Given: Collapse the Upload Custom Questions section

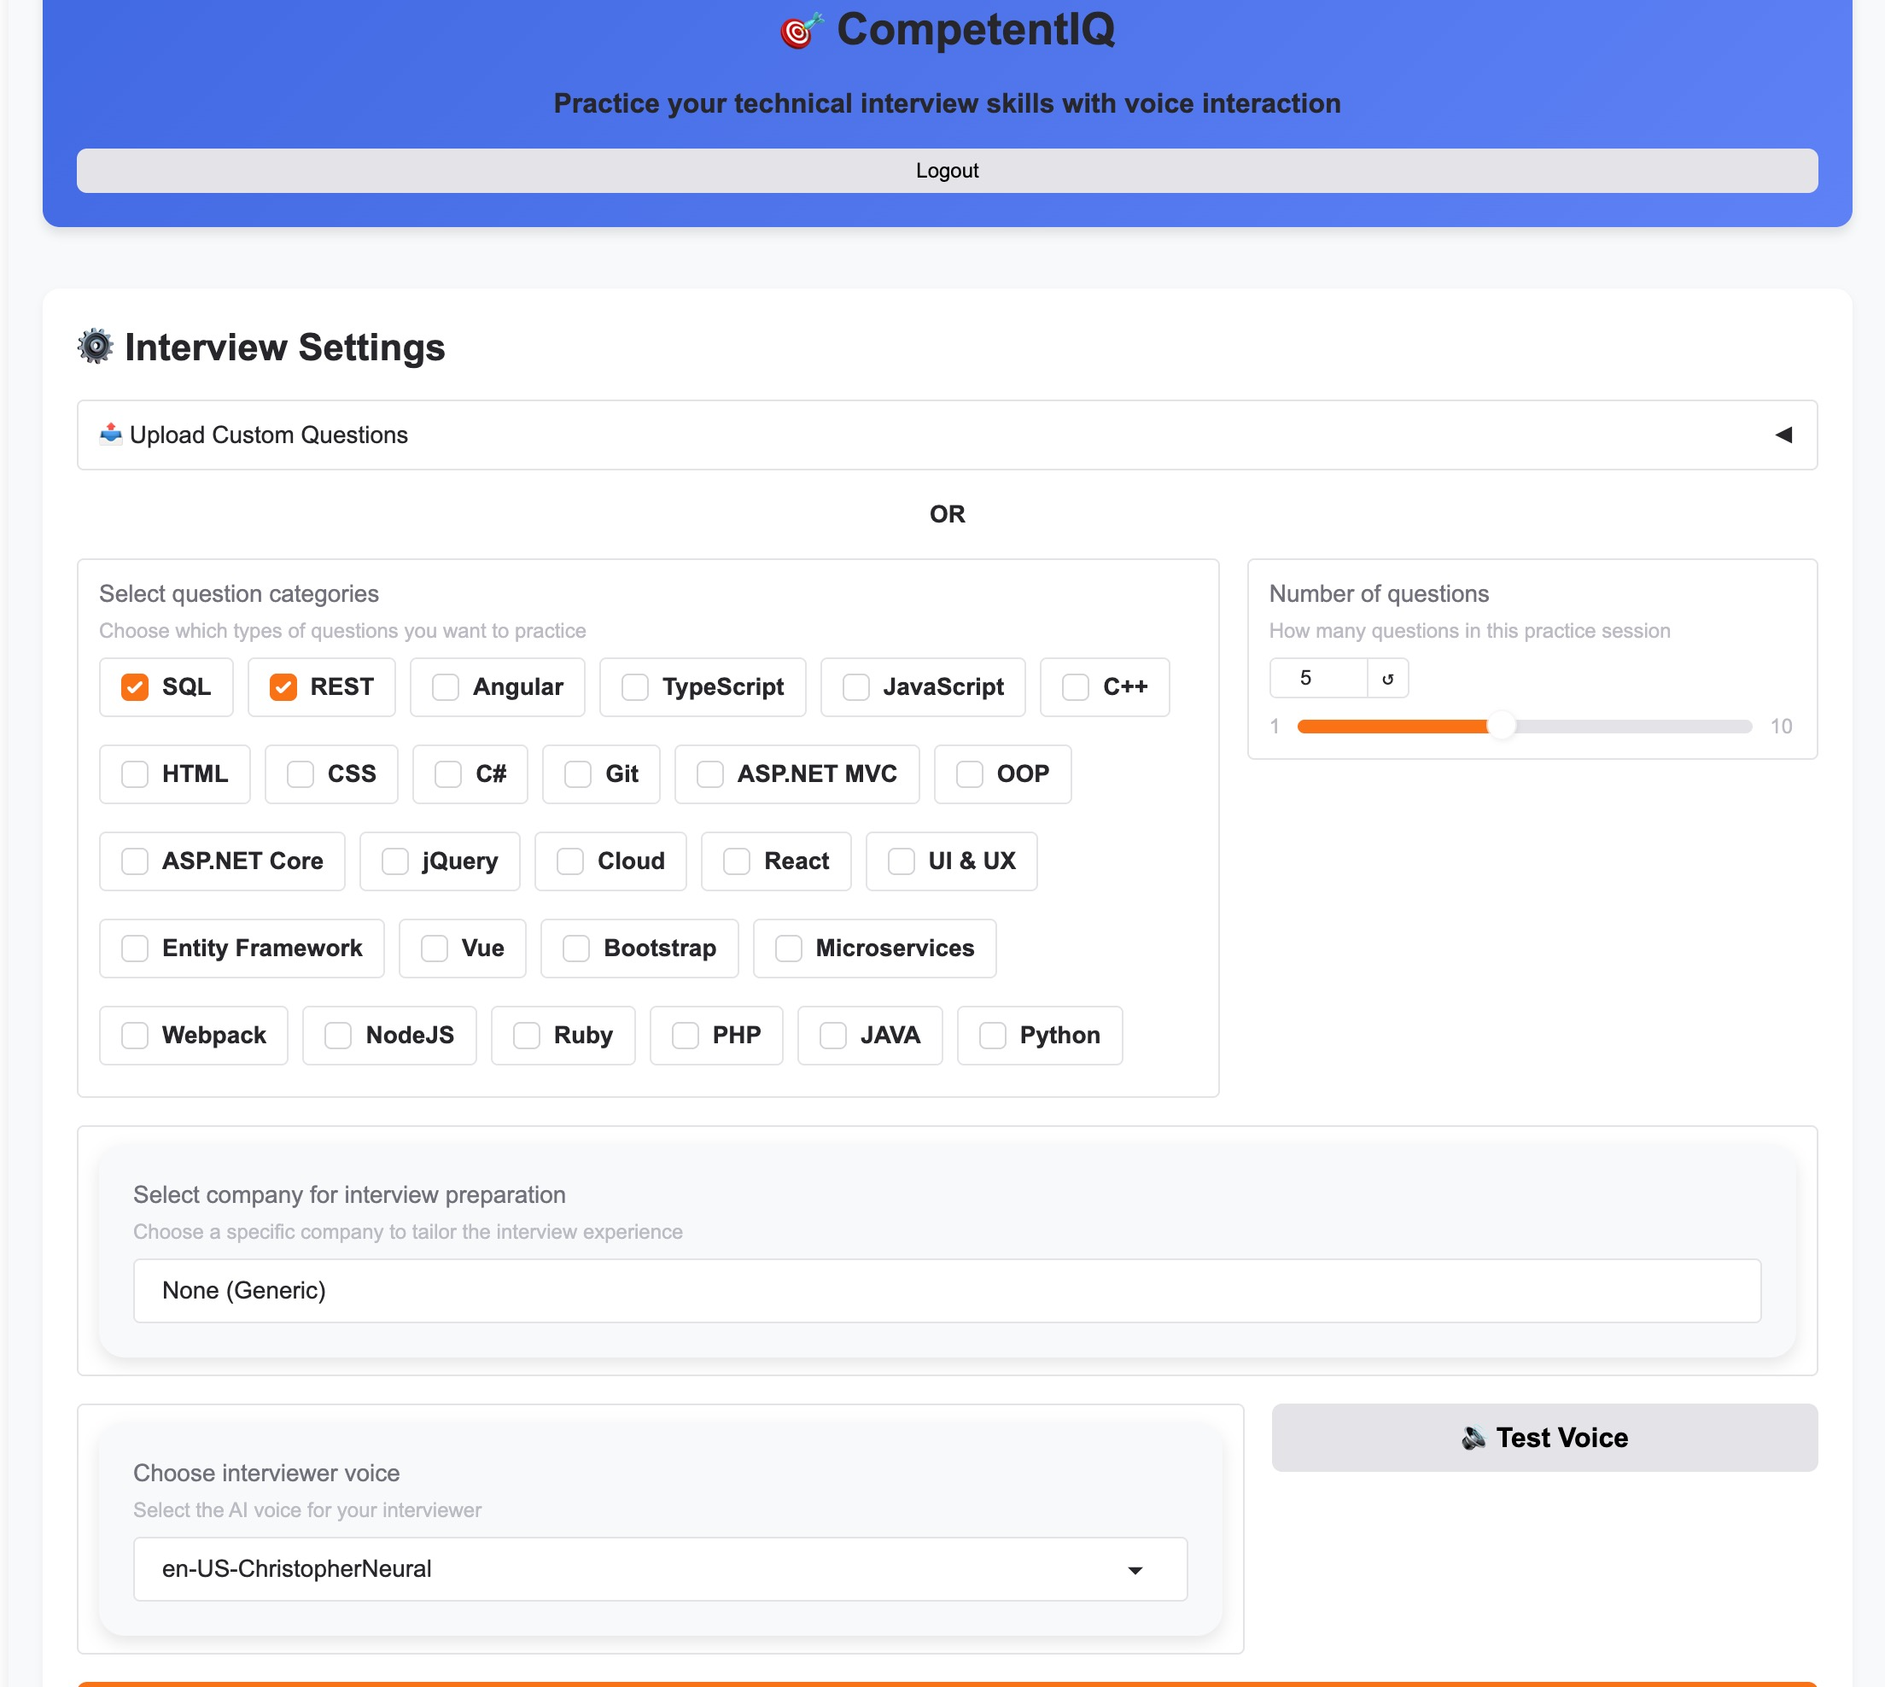Looking at the screenshot, I should 1784,434.
